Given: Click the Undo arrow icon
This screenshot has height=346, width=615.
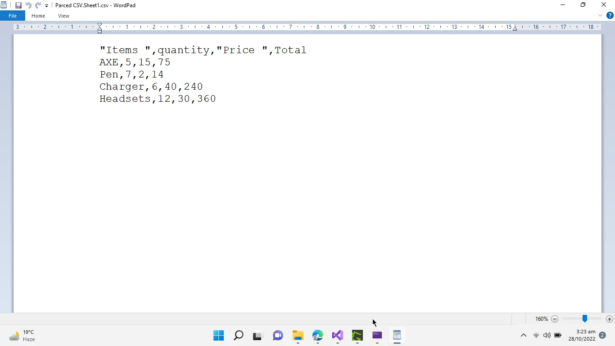Looking at the screenshot, I should [28, 5].
